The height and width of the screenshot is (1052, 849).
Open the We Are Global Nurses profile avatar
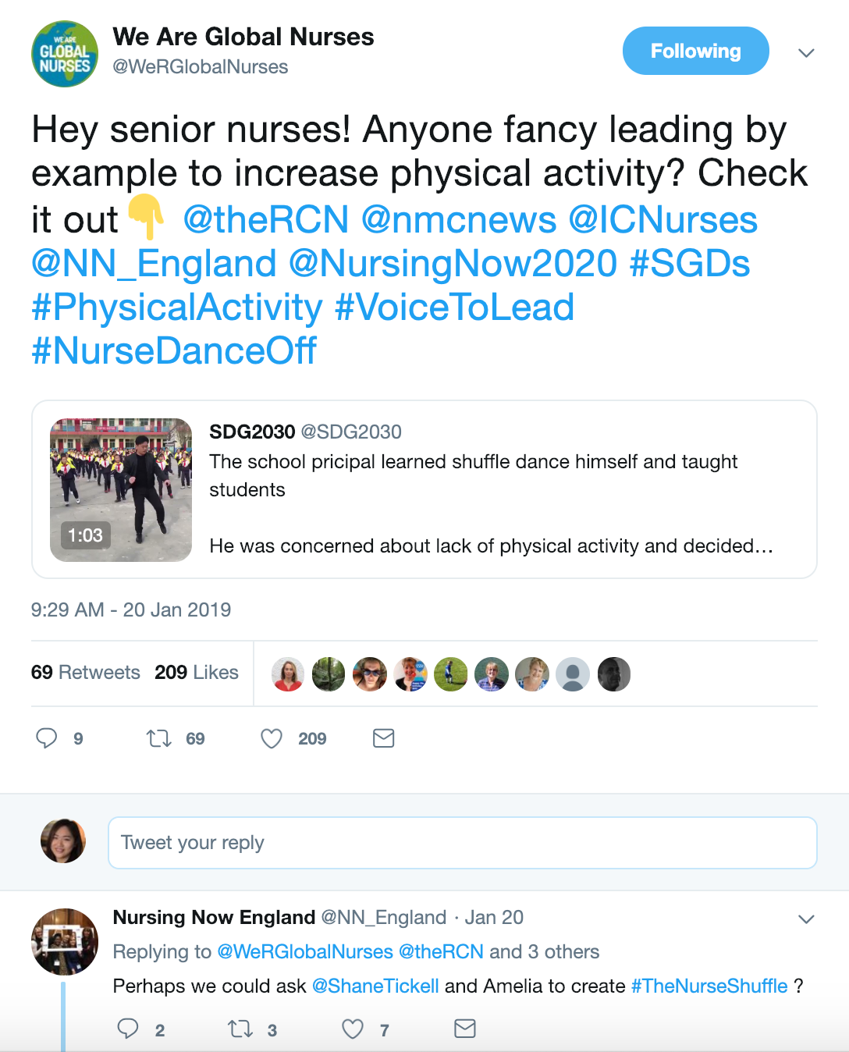pyautogui.click(x=65, y=54)
